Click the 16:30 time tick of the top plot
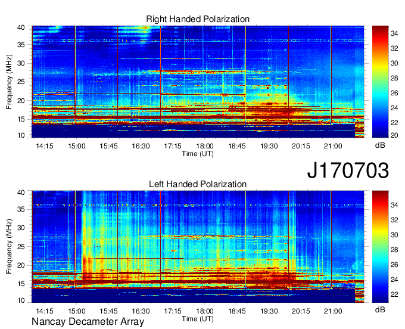The height and width of the screenshot is (329, 405). point(141,146)
